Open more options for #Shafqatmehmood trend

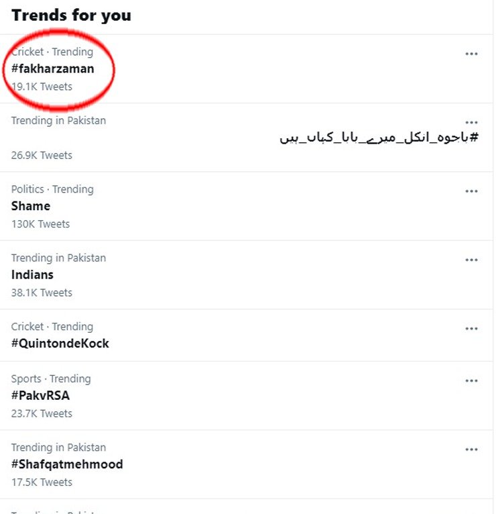coord(471,450)
